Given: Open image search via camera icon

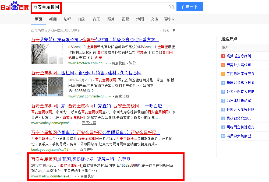Looking at the screenshot, I should coord(171,7).
